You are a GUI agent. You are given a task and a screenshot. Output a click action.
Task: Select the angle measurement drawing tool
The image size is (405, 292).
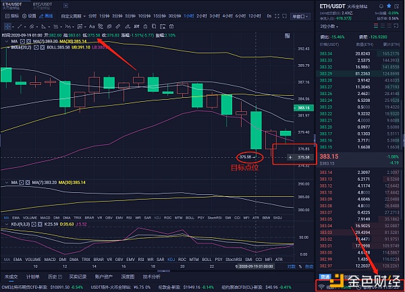pyautogui.click(x=44, y=26)
